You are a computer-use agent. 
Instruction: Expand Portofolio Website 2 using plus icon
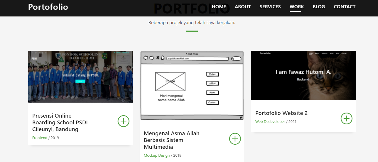click(x=346, y=118)
